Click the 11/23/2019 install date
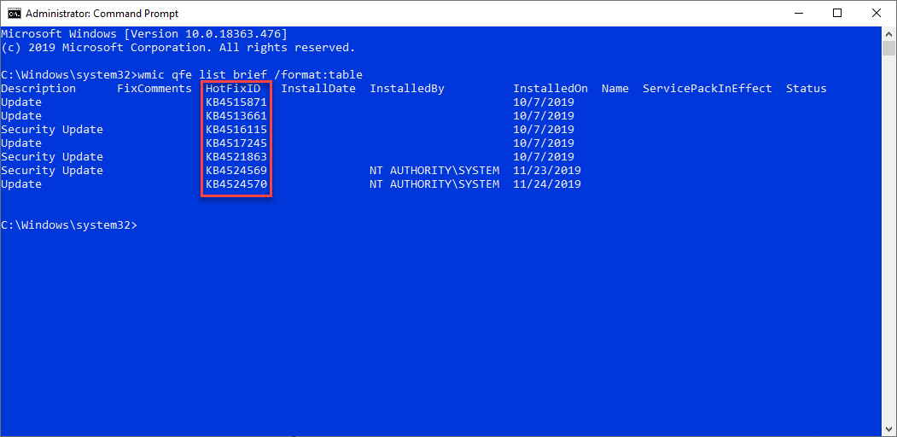 (x=547, y=171)
